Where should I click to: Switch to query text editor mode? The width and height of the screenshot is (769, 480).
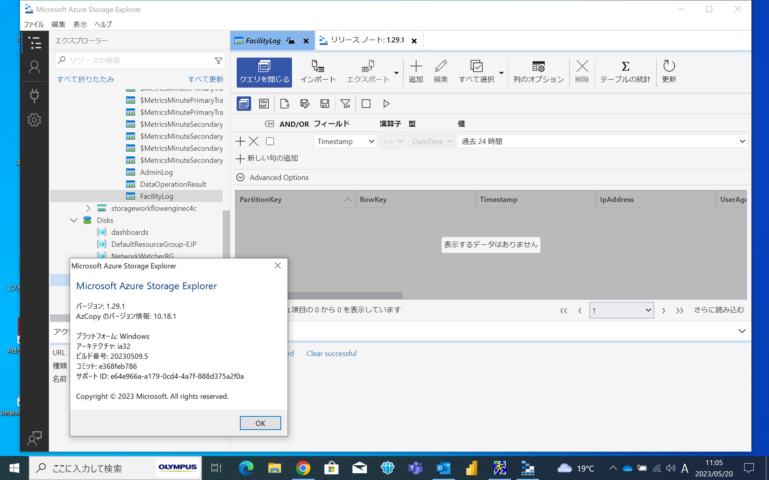[x=264, y=104]
